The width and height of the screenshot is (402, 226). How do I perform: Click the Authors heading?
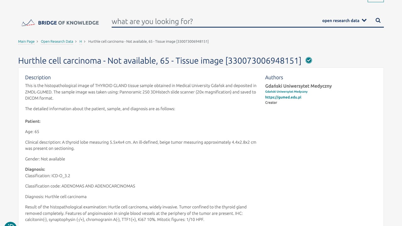[274, 78]
